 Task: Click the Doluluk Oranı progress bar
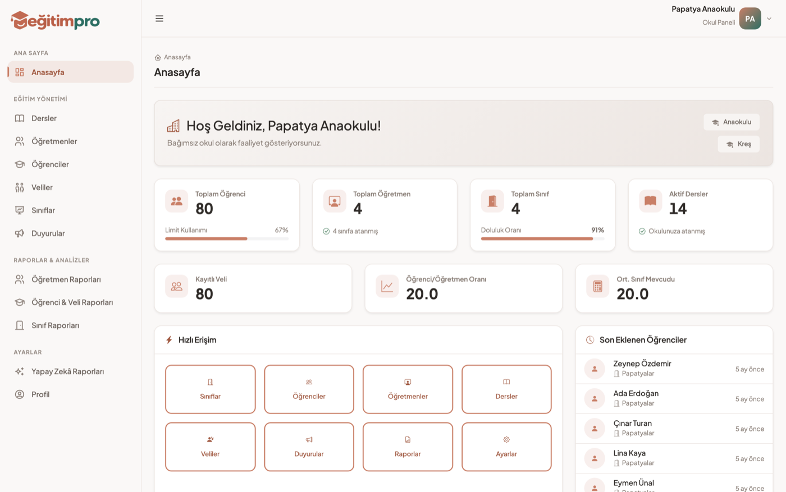pyautogui.click(x=542, y=238)
